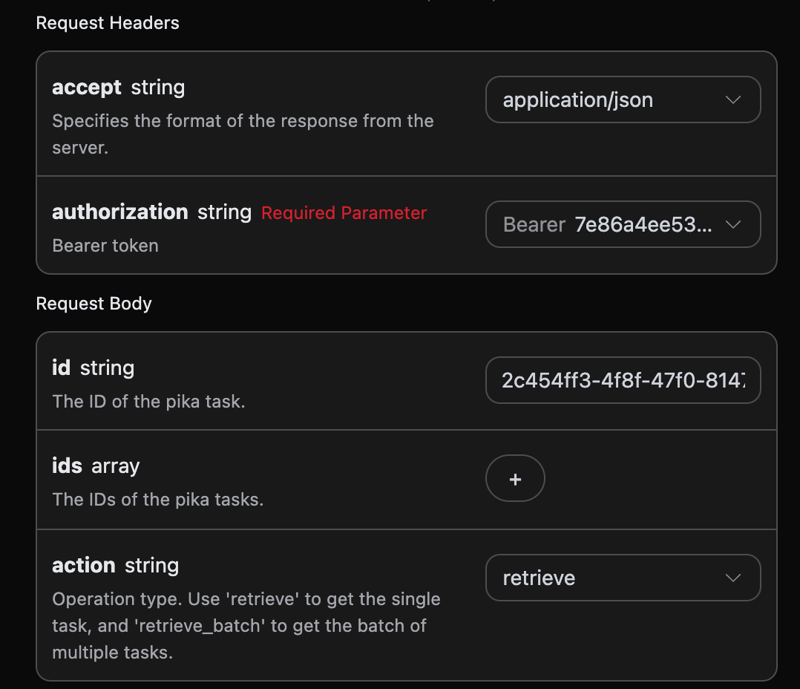Screen dimensions: 800x689
Task: Click the bold ids parameter name
Action: pyautogui.click(x=67, y=466)
